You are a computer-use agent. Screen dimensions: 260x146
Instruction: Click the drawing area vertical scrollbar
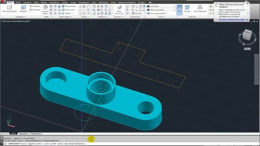[256, 69]
